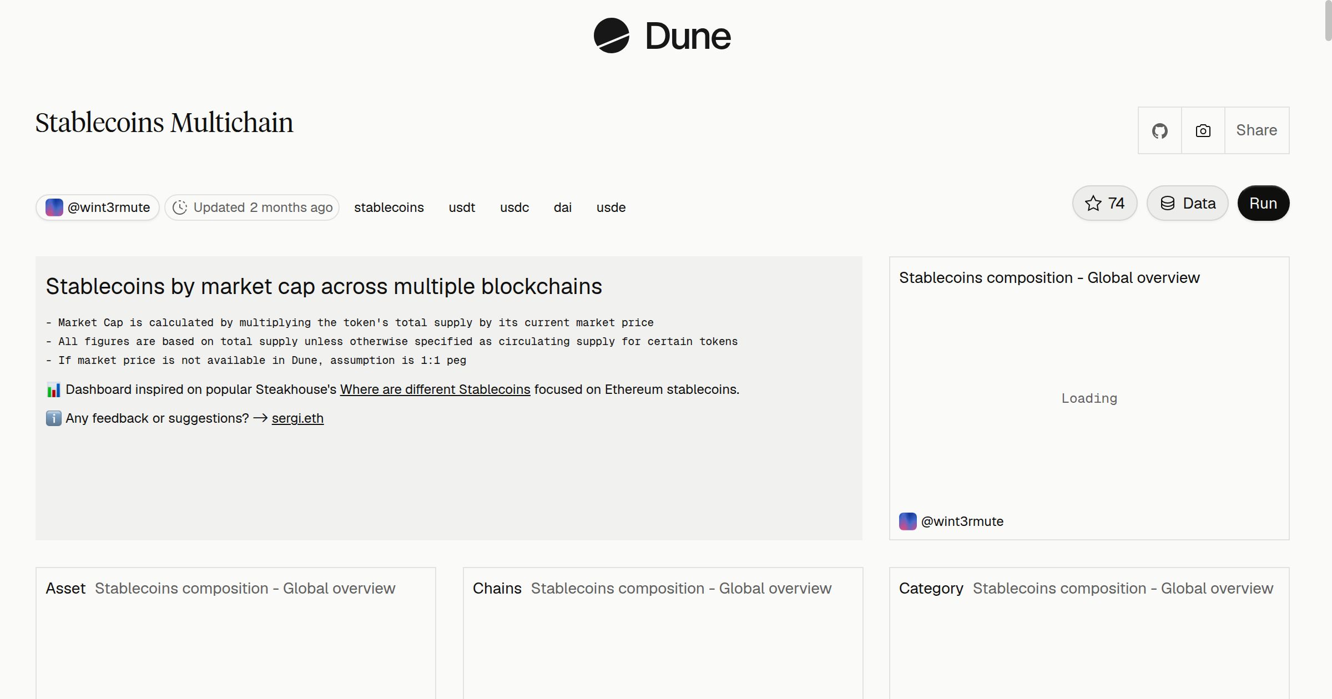The height and width of the screenshot is (699, 1332).
Task: Click the Dune logo icon
Action: click(611, 36)
